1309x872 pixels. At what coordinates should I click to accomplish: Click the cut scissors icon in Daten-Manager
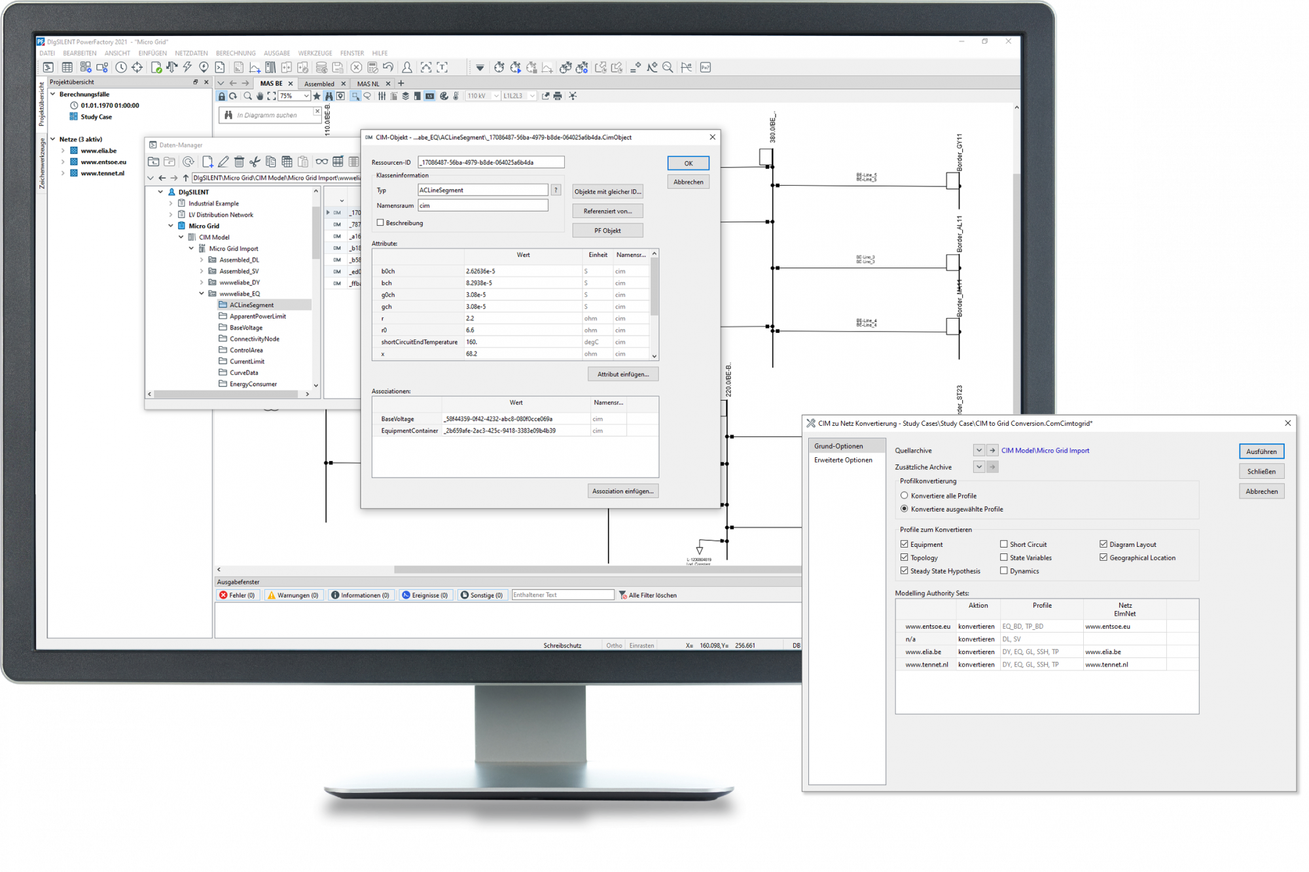tap(255, 162)
